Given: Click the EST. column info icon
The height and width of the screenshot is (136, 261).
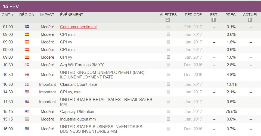Looking at the screenshot, I should (x=214, y=20).
